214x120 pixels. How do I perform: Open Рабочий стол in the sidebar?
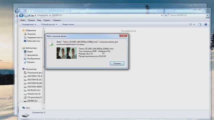click(x=34, y=41)
